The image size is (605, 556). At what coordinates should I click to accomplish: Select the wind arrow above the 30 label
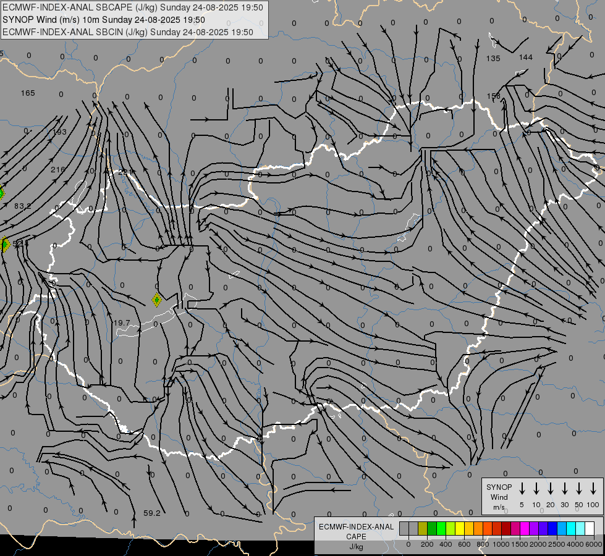pos(564,489)
